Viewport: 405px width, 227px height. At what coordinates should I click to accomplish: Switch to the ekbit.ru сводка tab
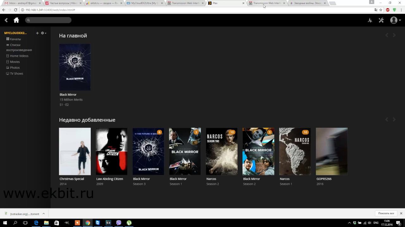click(x=104, y=3)
